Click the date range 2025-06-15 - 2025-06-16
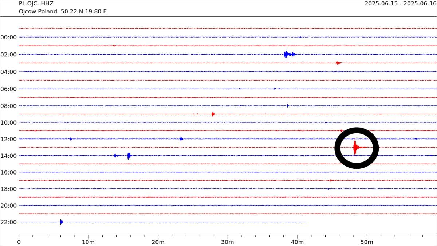Image resolution: width=437 pixels, height=246 pixels. 401,4
